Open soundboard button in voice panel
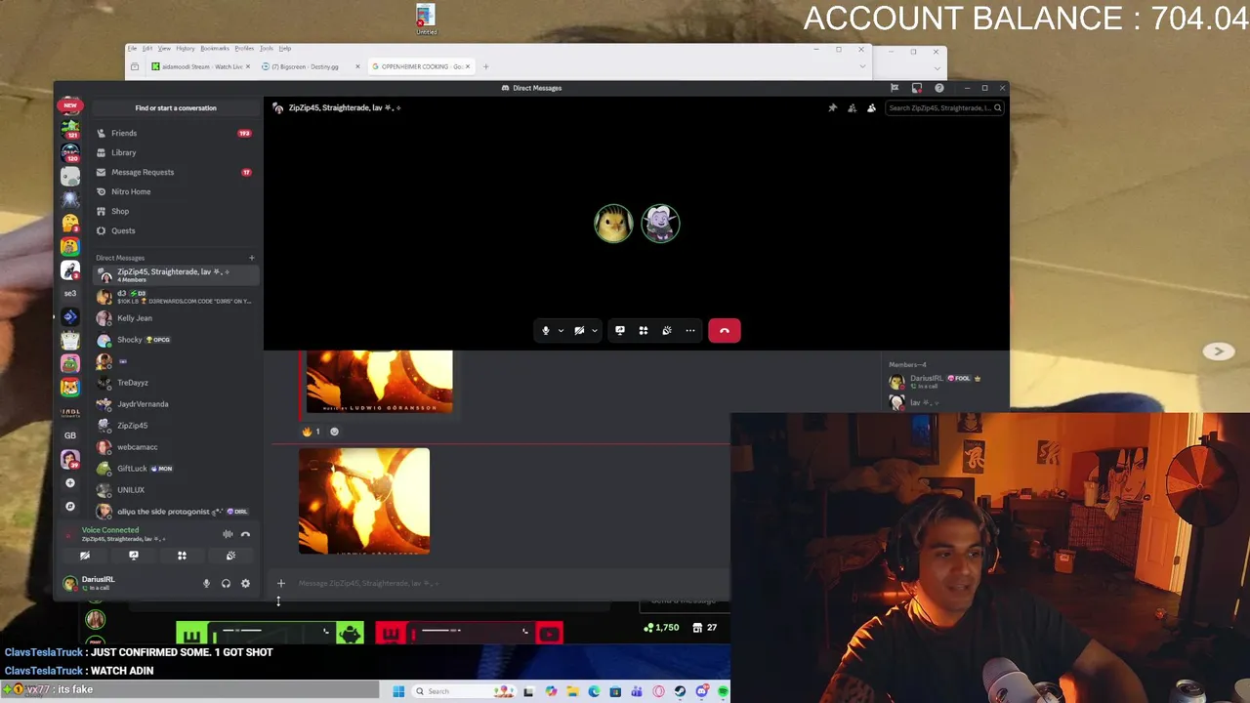 coord(230,556)
